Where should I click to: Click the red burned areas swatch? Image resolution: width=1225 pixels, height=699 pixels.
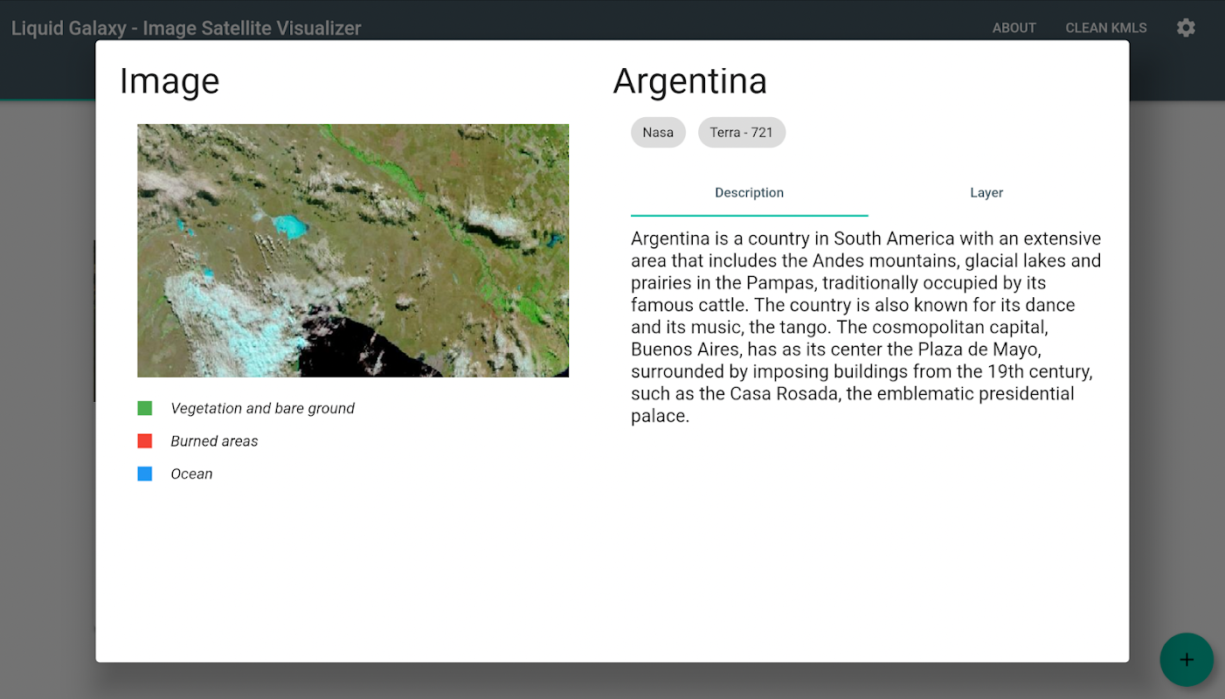pos(145,441)
